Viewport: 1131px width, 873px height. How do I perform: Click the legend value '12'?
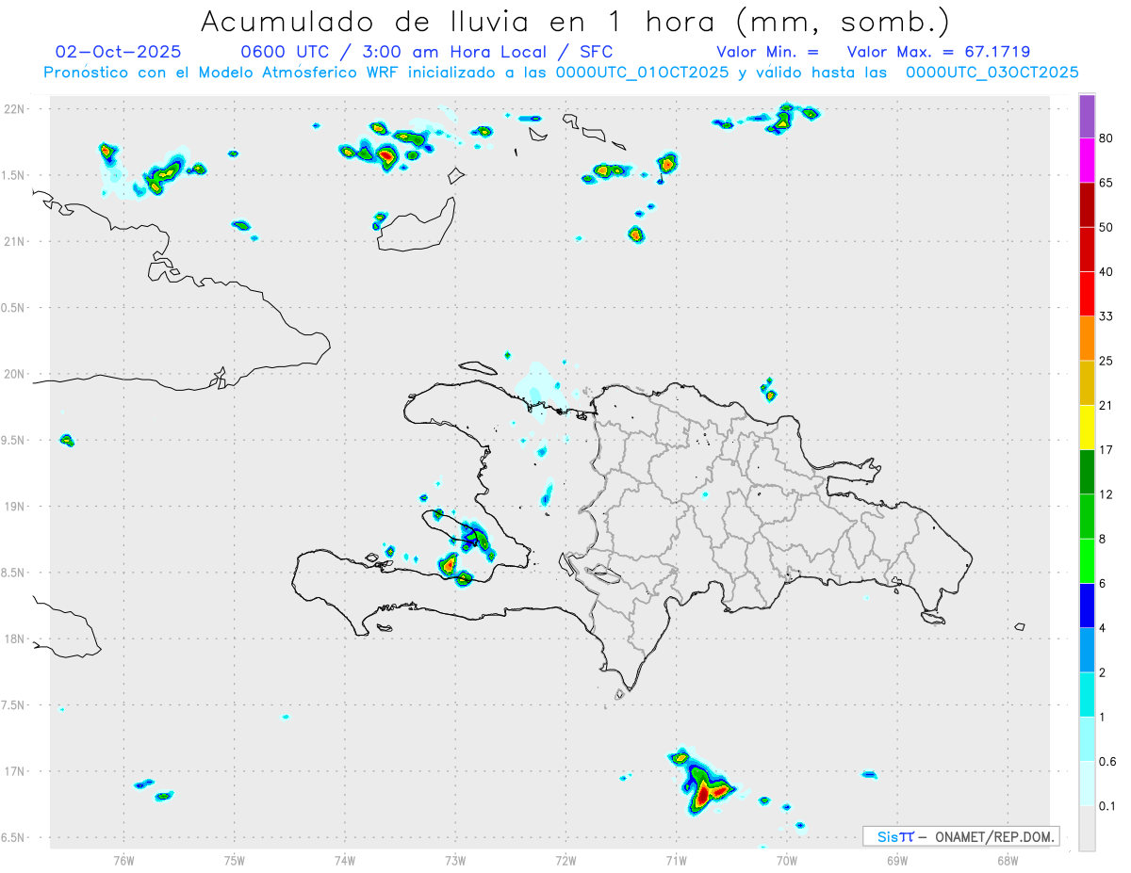1106,493
